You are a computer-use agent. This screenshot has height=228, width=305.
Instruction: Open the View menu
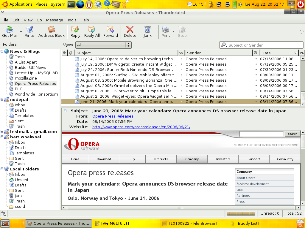click(28, 20)
